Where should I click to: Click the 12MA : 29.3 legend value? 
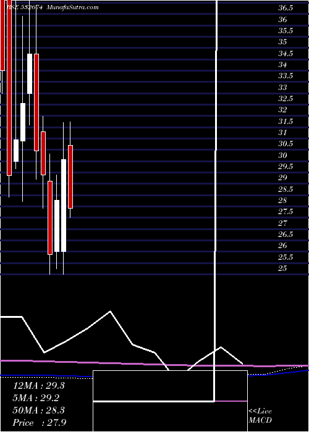(x=38, y=386)
